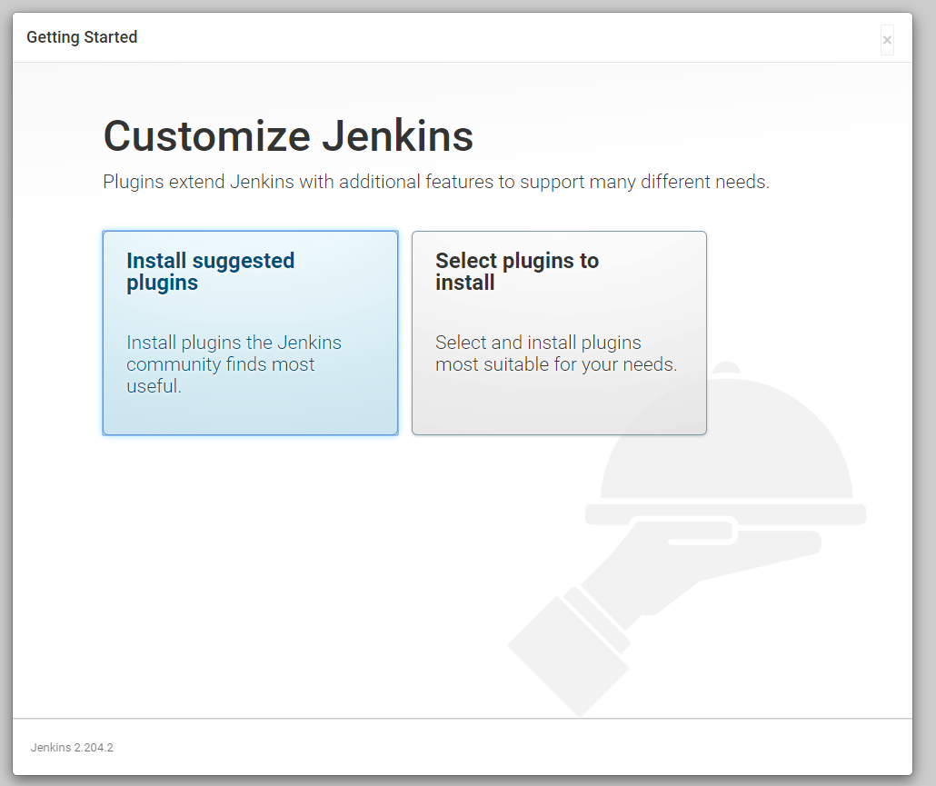This screenshot has height=786, width=936.
Task: Choose the Select plugins to install option
Action: pos(559,333)
